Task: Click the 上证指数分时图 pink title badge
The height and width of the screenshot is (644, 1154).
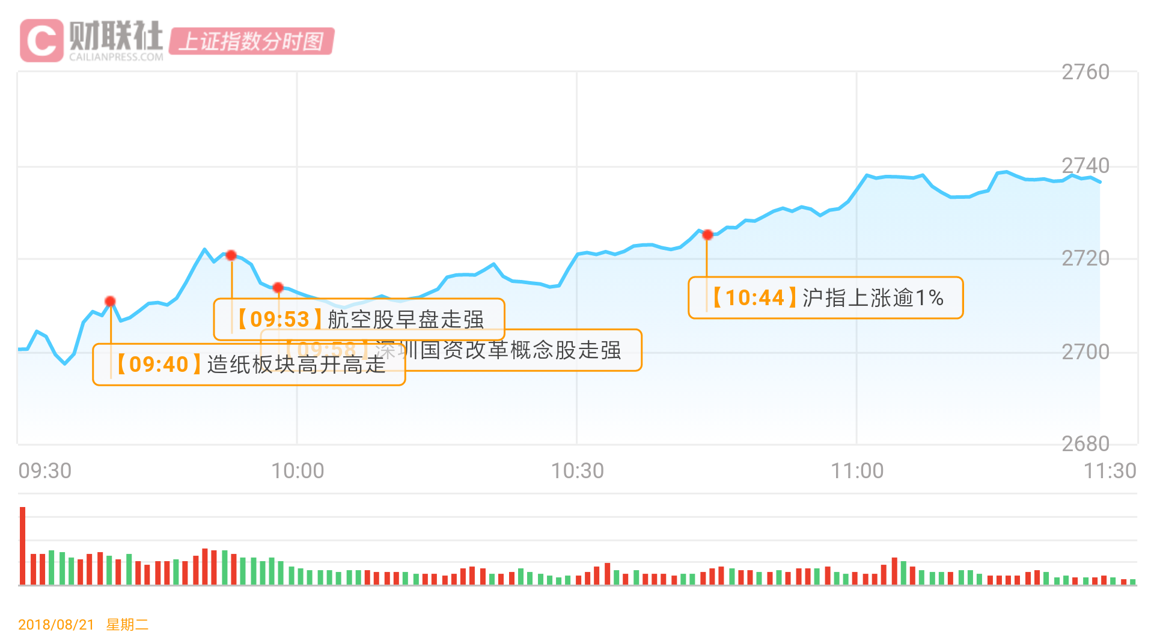Action: 251,41
